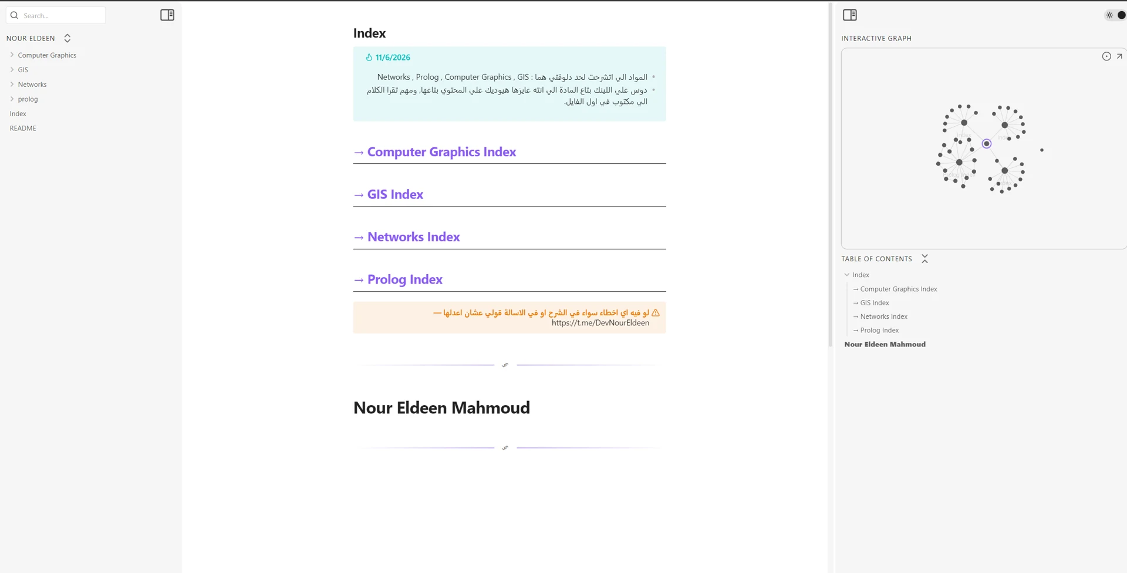Click the NOUR ELDEEN site title
Viewport: 1127px width, 573px height.
click(x=31, y=38)
